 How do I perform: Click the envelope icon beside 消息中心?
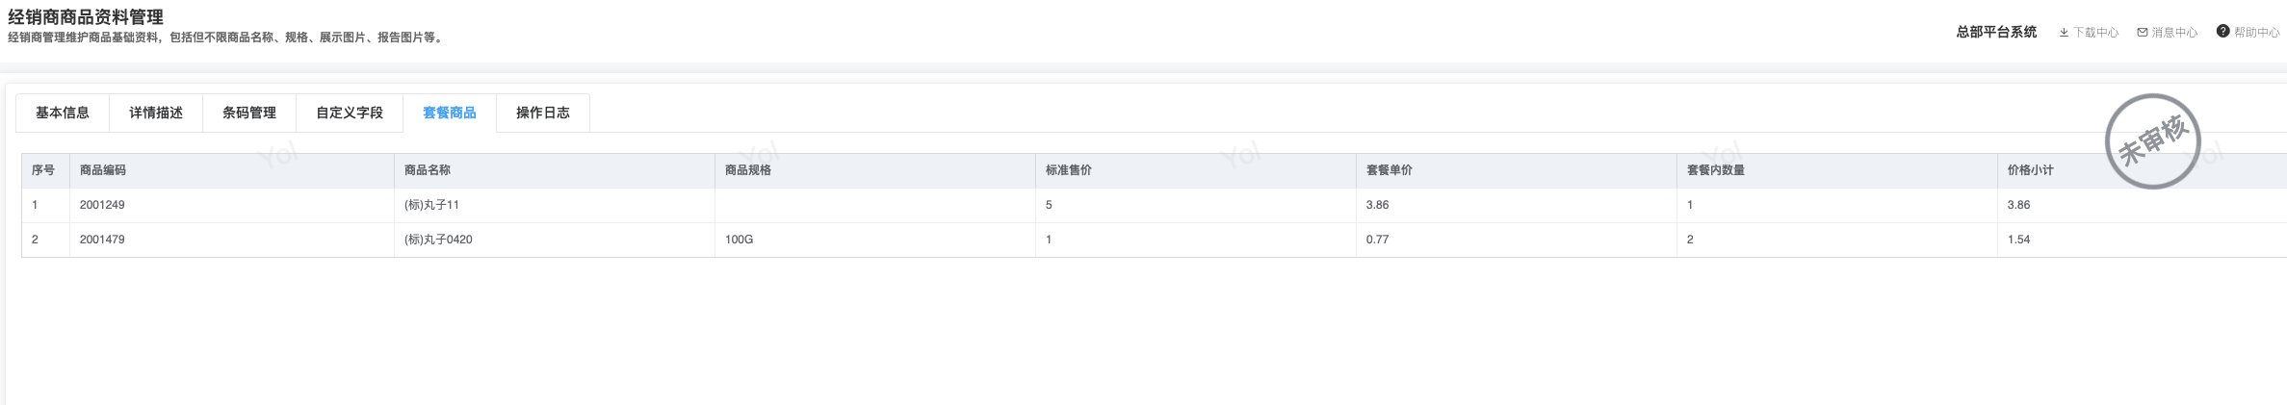[2143, 33]
